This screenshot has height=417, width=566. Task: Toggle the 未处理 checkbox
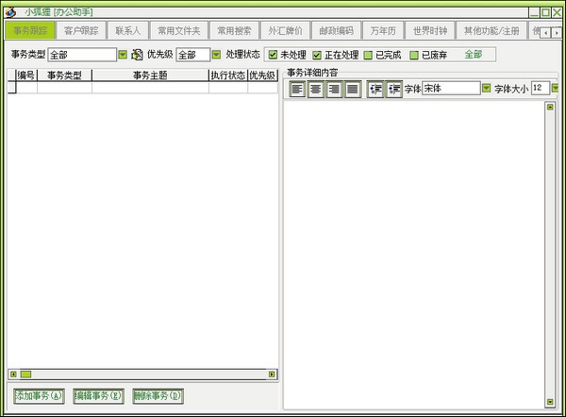pyautogui.click(x=273, y=55)
